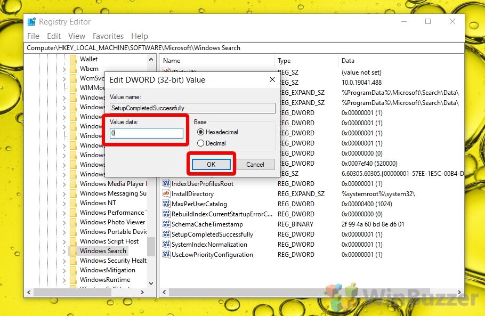
Task: Click the InstallDirectory string value icon
Action: coord(166,194)
